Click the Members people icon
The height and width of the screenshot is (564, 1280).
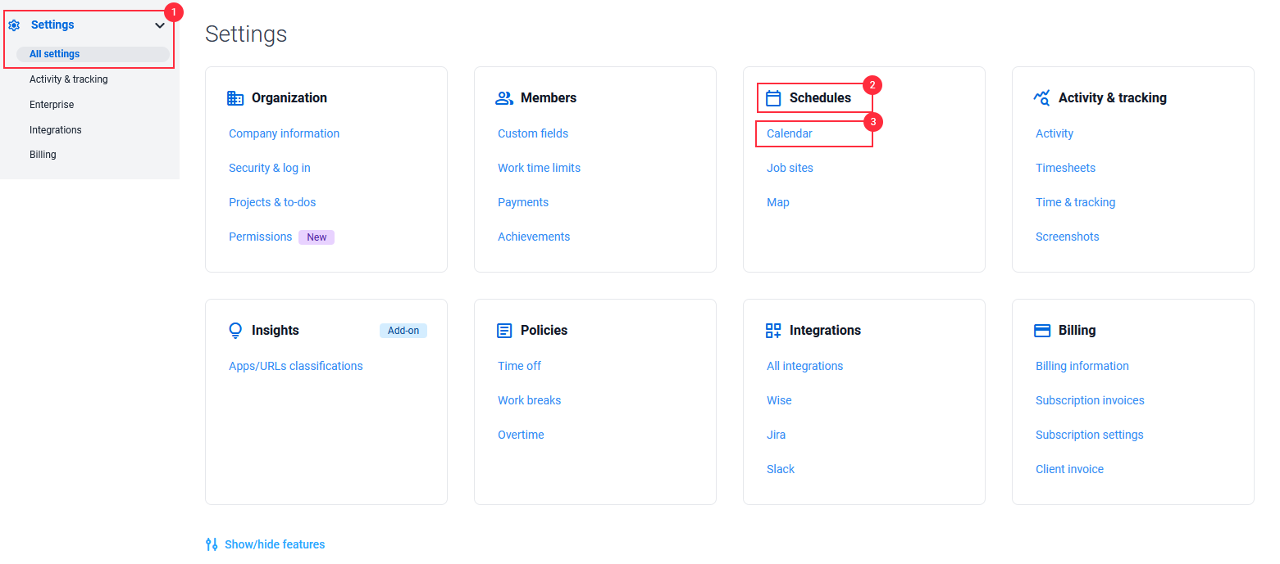point(504,98)
